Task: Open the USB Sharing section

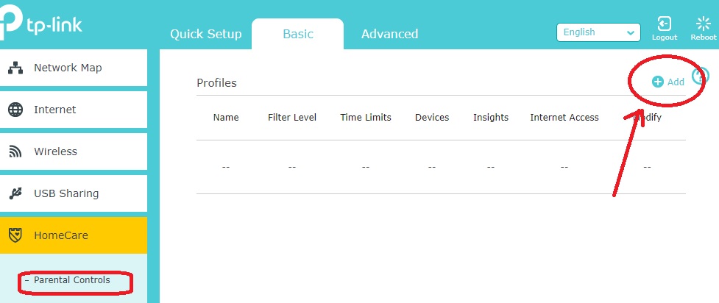Action: point(66,193)
